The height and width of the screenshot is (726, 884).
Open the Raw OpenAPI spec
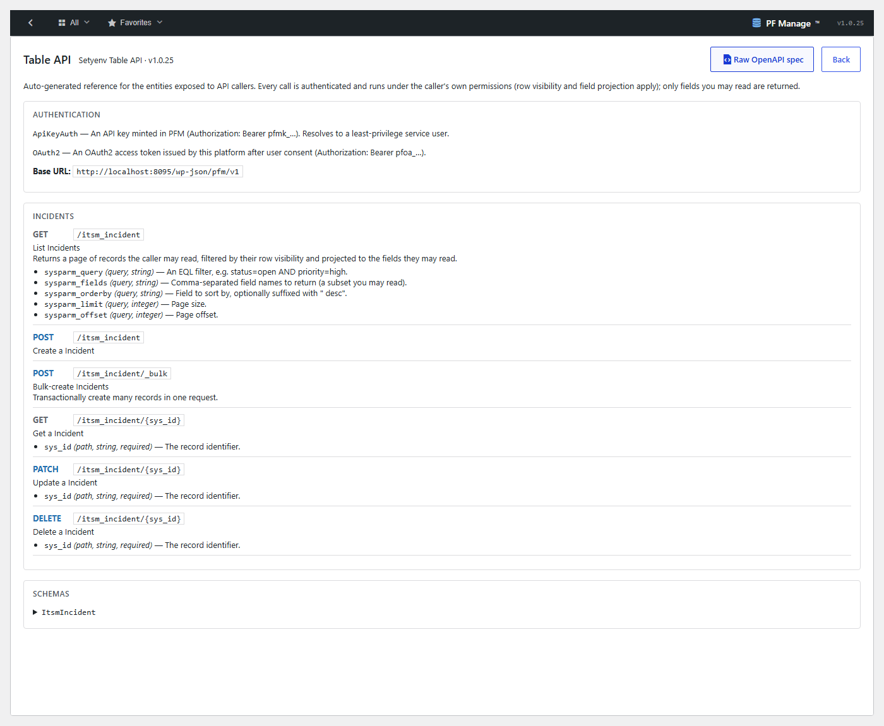click(762, 59)
